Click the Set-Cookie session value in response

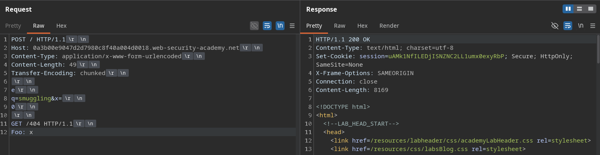[447, 56]
